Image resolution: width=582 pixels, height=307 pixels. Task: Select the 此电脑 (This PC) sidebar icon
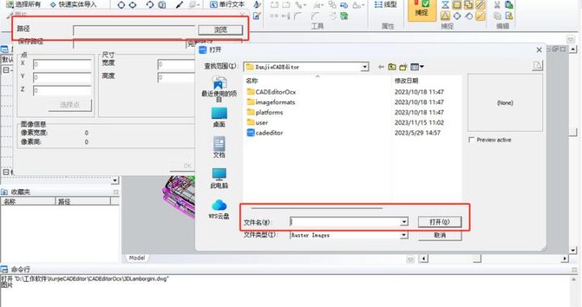click(219, 178)
